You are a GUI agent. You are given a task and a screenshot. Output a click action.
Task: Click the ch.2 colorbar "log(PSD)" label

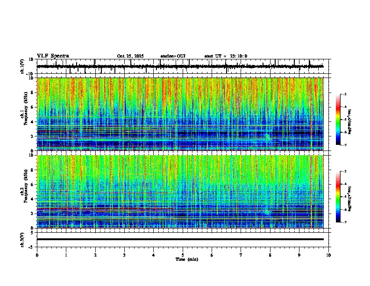pyautogui.click(x=350, y=199)
